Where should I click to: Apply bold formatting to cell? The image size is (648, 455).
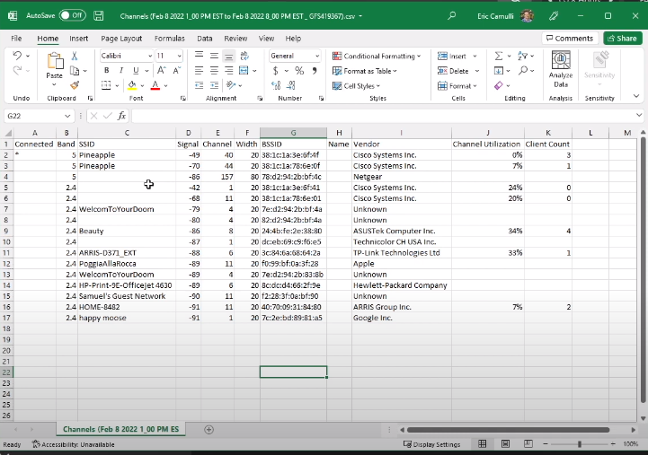tap(105, 71)
